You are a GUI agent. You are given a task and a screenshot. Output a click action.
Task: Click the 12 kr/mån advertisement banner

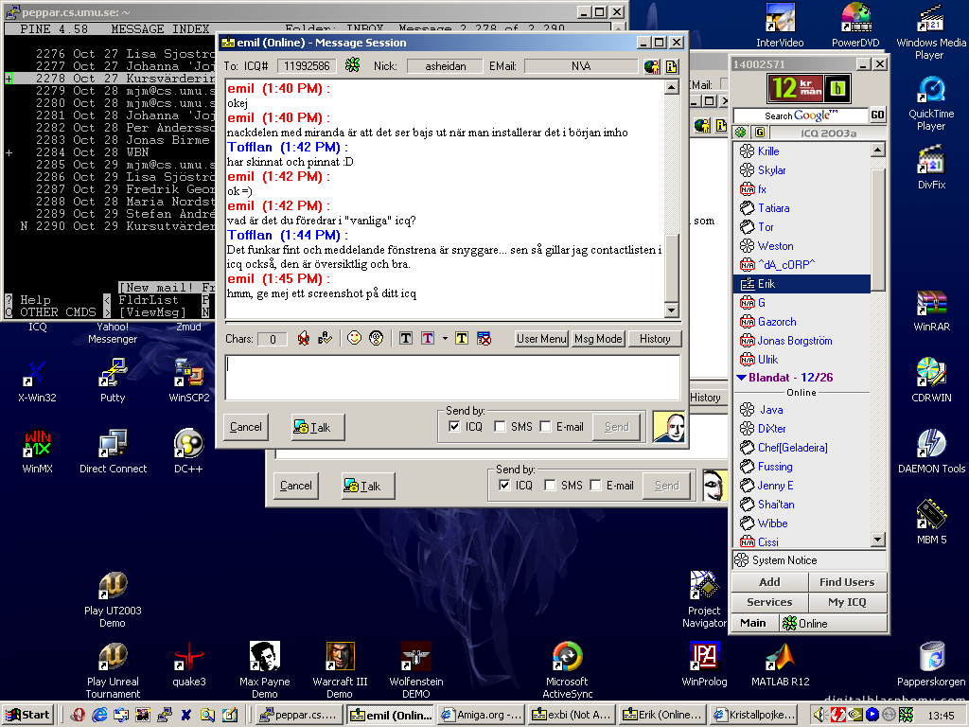point(809,88)
